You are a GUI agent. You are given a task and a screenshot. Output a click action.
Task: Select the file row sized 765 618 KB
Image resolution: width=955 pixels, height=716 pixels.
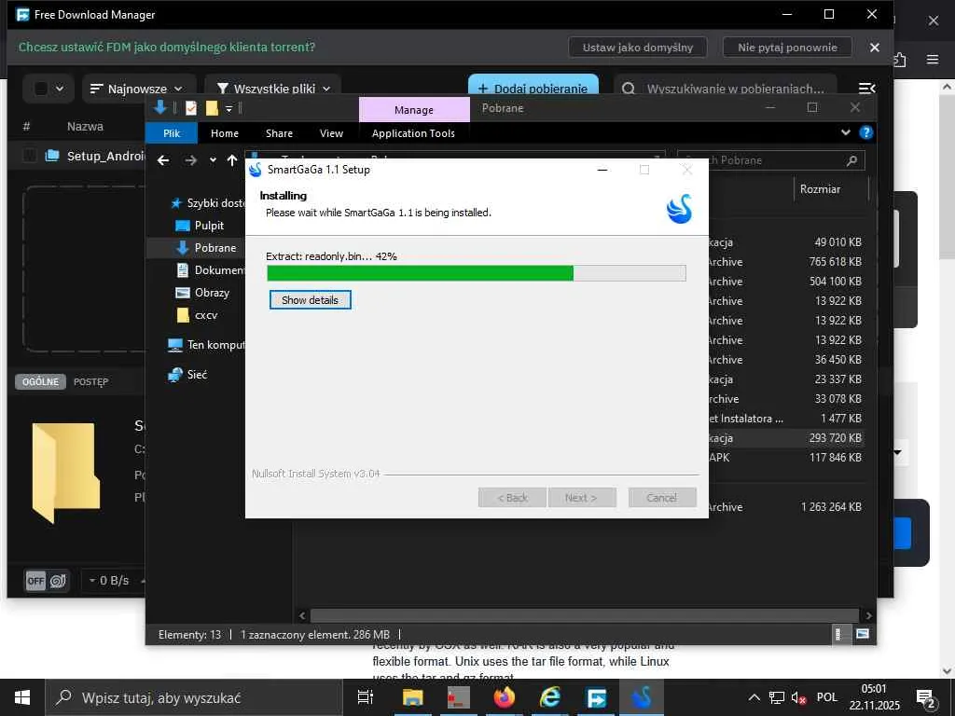pyautogui.click(x=785, y=262)
